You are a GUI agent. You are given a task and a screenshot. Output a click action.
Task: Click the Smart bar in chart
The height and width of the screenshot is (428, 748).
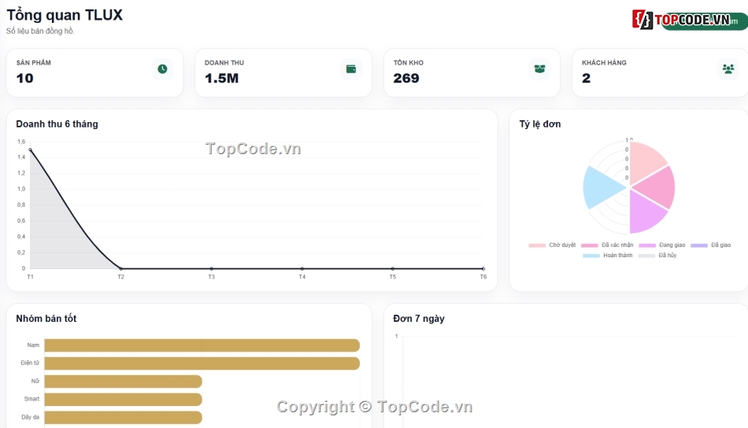(x=123, y=400)
